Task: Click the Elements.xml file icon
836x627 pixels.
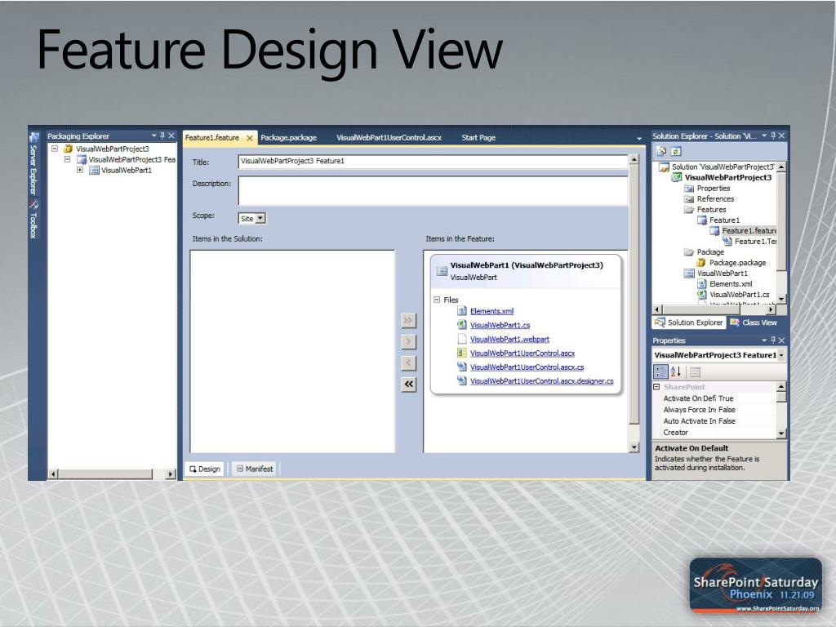Action: [462, 311]
